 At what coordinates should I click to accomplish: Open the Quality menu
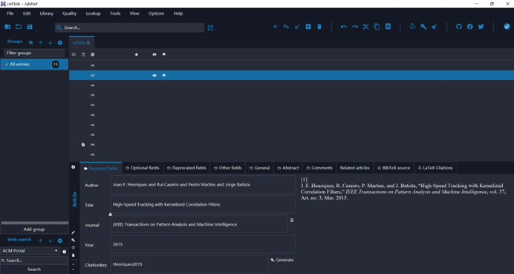tap(70, 13)
